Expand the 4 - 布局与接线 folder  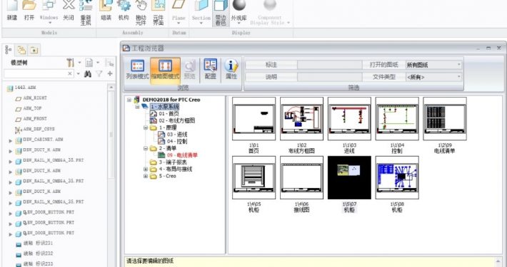click(146, 169)
